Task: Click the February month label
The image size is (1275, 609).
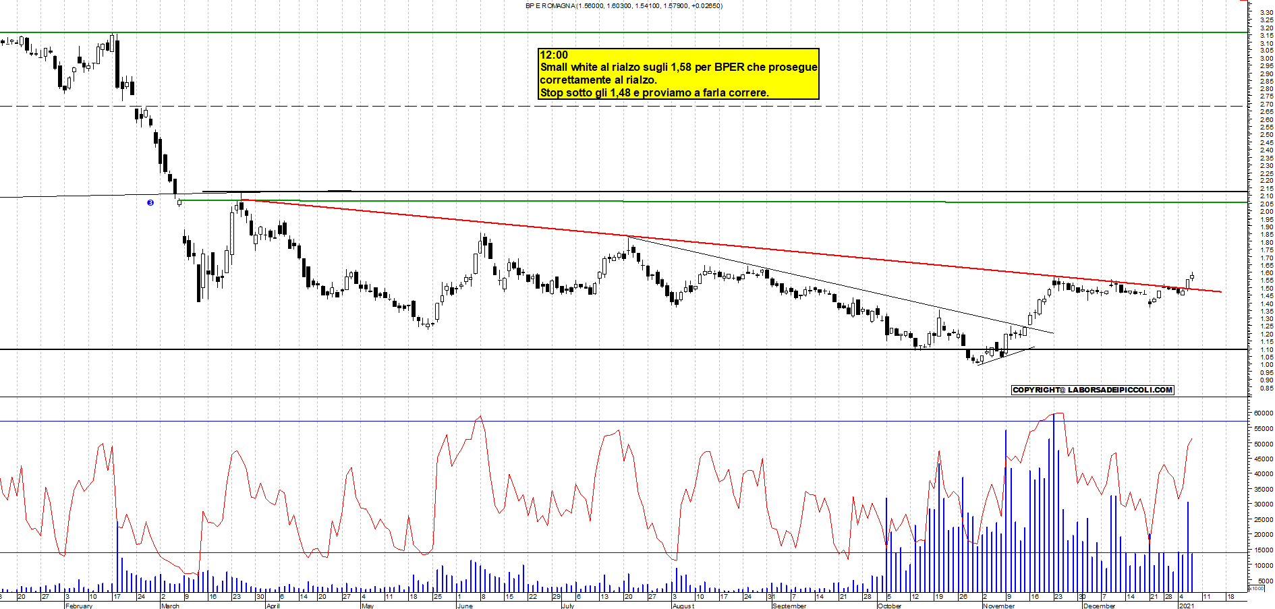Action: [79, 606]
